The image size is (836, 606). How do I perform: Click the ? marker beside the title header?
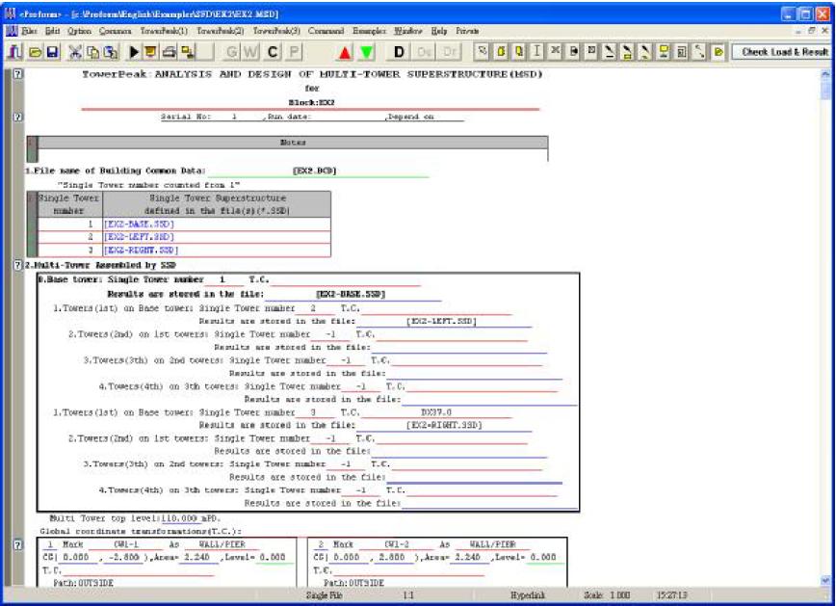[17, 74]
